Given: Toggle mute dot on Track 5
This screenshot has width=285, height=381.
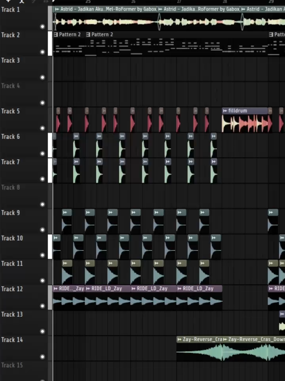Looking at the screenshot, I should [x=42, y=128].
